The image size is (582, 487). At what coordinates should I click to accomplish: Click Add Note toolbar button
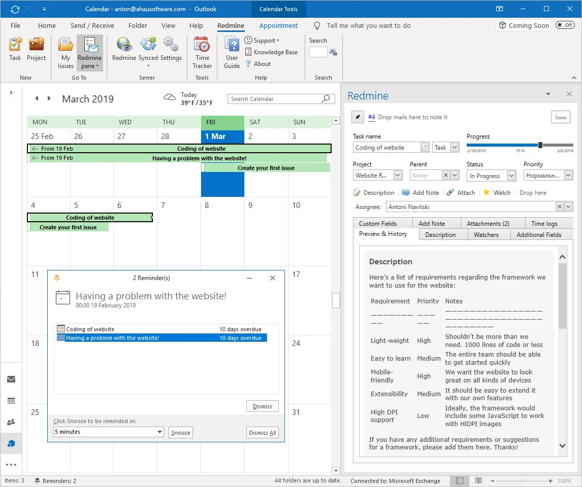421,193
